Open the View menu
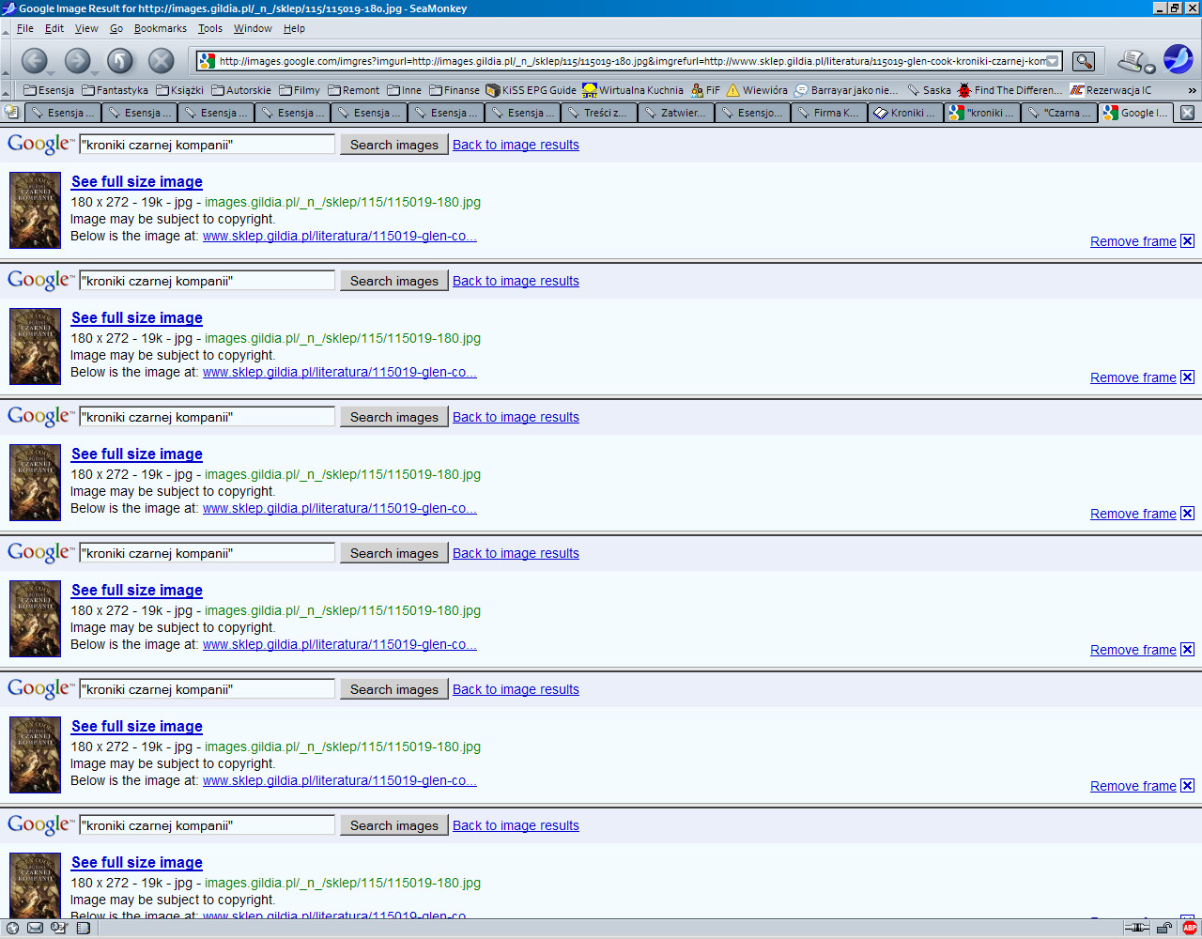 (x=86, y=28)
